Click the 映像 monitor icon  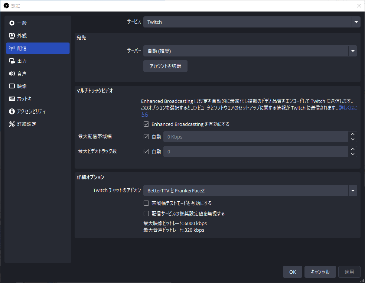click(12, 86)
